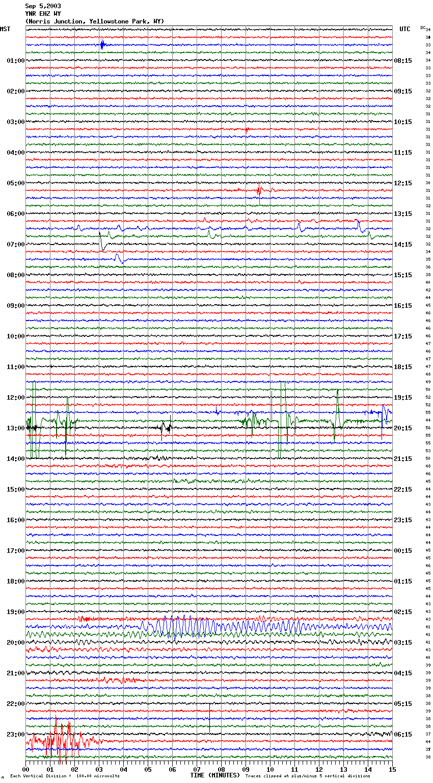The image size is (433, 783).
Task: Click the 'UTC' time zone label
Action: (405, 29)
